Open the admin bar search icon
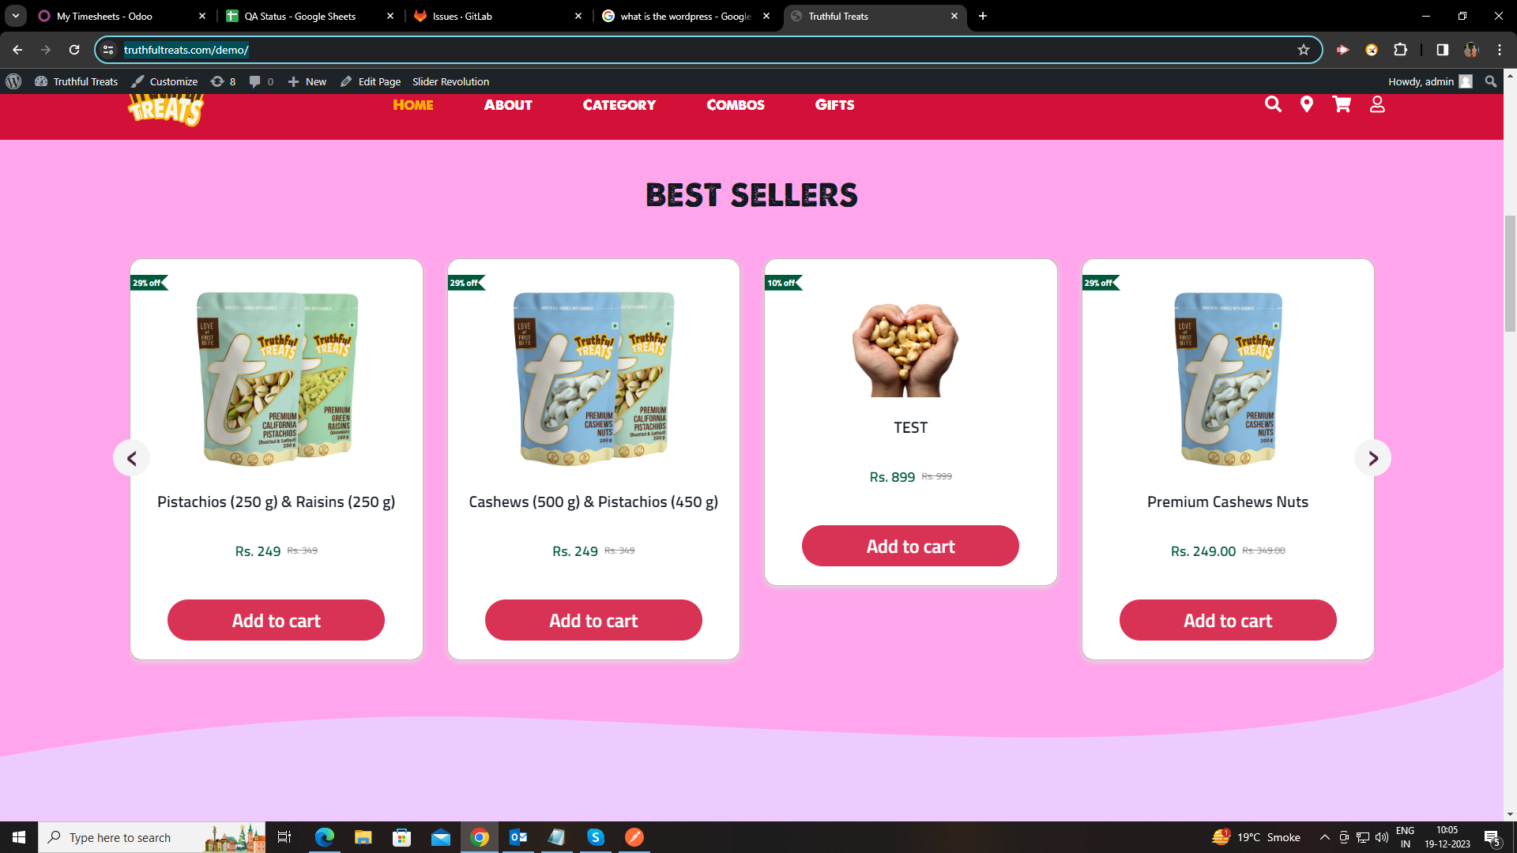Screen dimensions: 1517x853 click(1491, 81)
